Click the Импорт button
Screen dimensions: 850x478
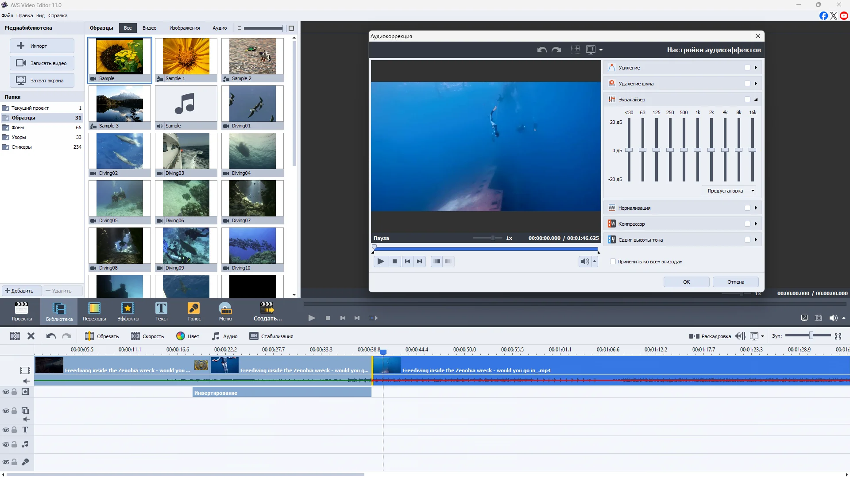click(42, 46)
